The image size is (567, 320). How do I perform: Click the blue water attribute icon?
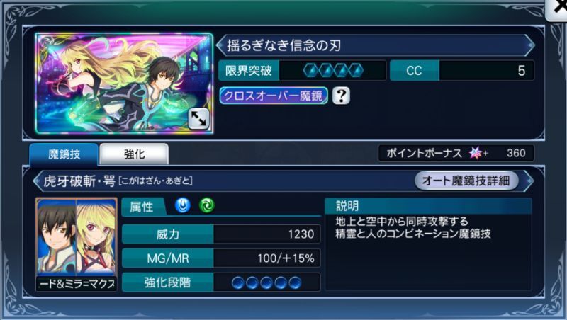tap(183, 206)
